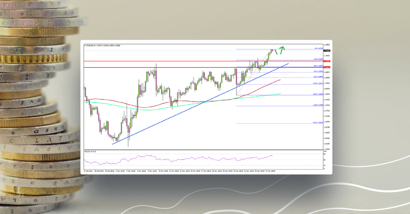Click the green bullish breakout arrow annotation
The image size is (410, 214).
point(282,50)
